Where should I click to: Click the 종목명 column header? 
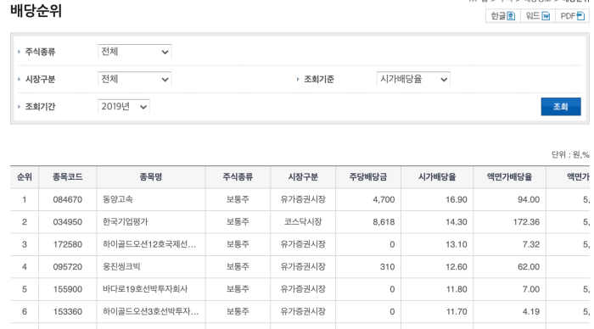pos(151,177)
